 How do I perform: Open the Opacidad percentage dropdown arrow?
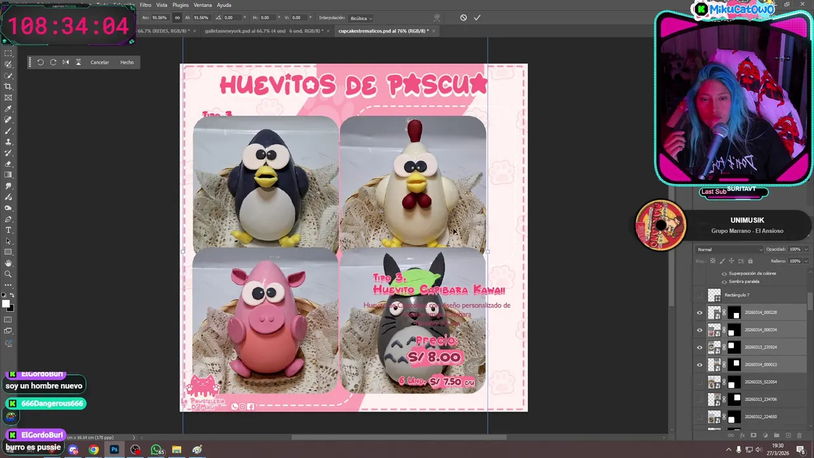point(806,249)
